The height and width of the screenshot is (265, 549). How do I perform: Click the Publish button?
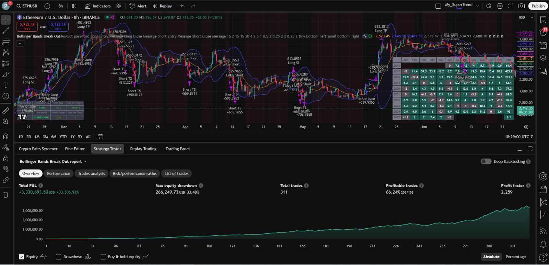pos(538,6)
